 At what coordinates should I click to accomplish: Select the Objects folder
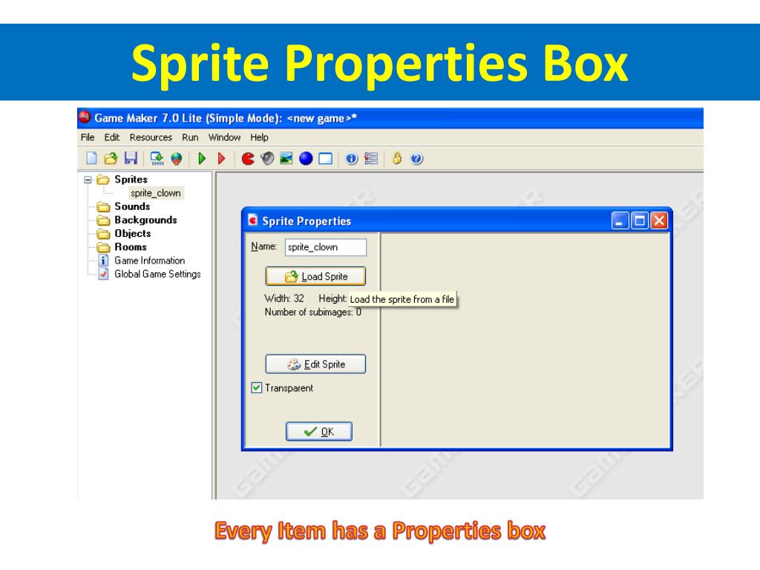tap(132, 234)
